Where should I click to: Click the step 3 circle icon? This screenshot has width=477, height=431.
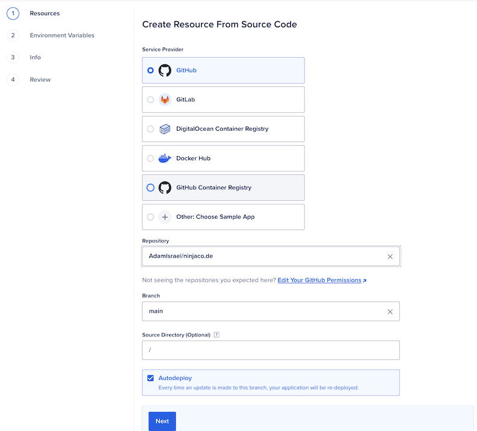[13, 57]
